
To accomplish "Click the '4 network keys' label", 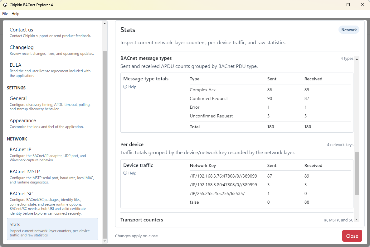I will (340, 145).
